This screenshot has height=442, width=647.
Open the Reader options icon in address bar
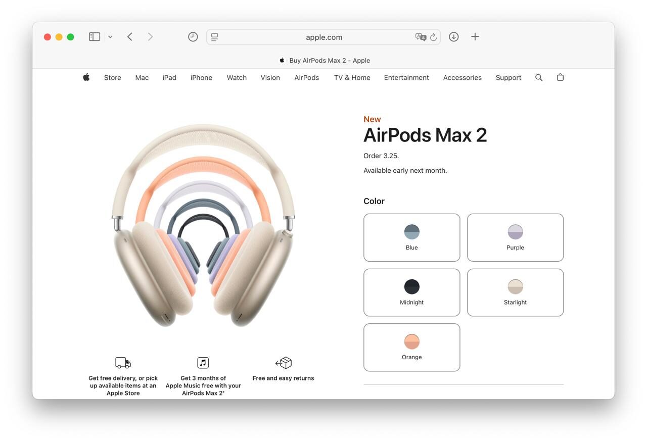click(x=214, y=36)
